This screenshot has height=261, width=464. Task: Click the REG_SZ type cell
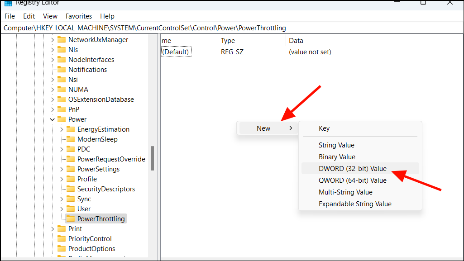[232, 52]
